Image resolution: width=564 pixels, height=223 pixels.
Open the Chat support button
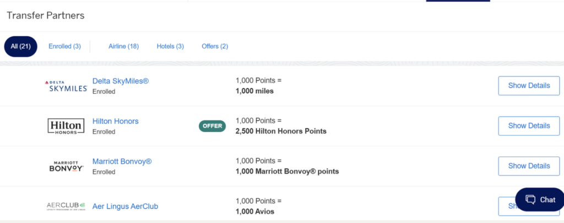click(x=540, y=199)
